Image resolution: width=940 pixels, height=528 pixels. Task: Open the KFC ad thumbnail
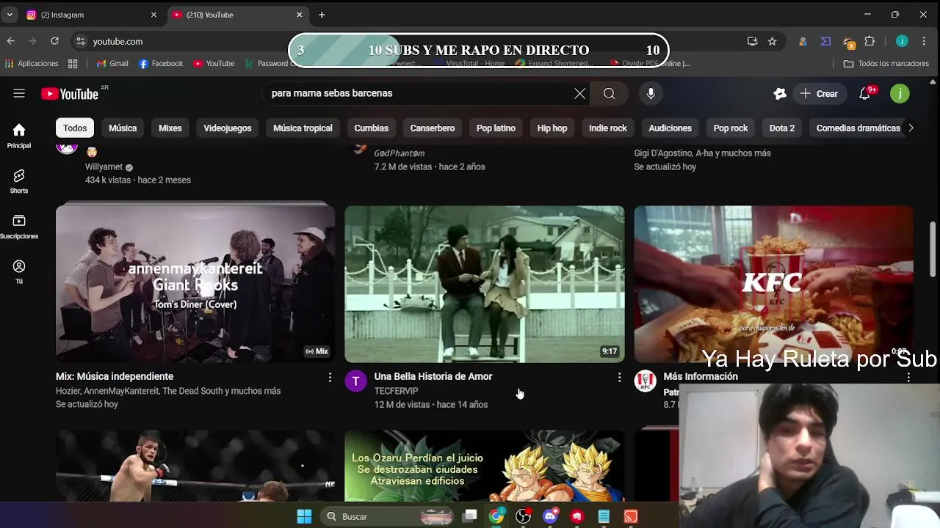coord(774,284)
